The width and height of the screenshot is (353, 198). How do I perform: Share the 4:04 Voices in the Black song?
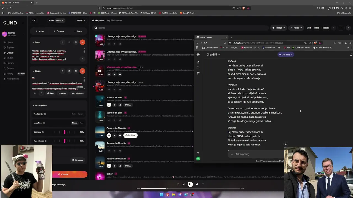tap(120, 105)
